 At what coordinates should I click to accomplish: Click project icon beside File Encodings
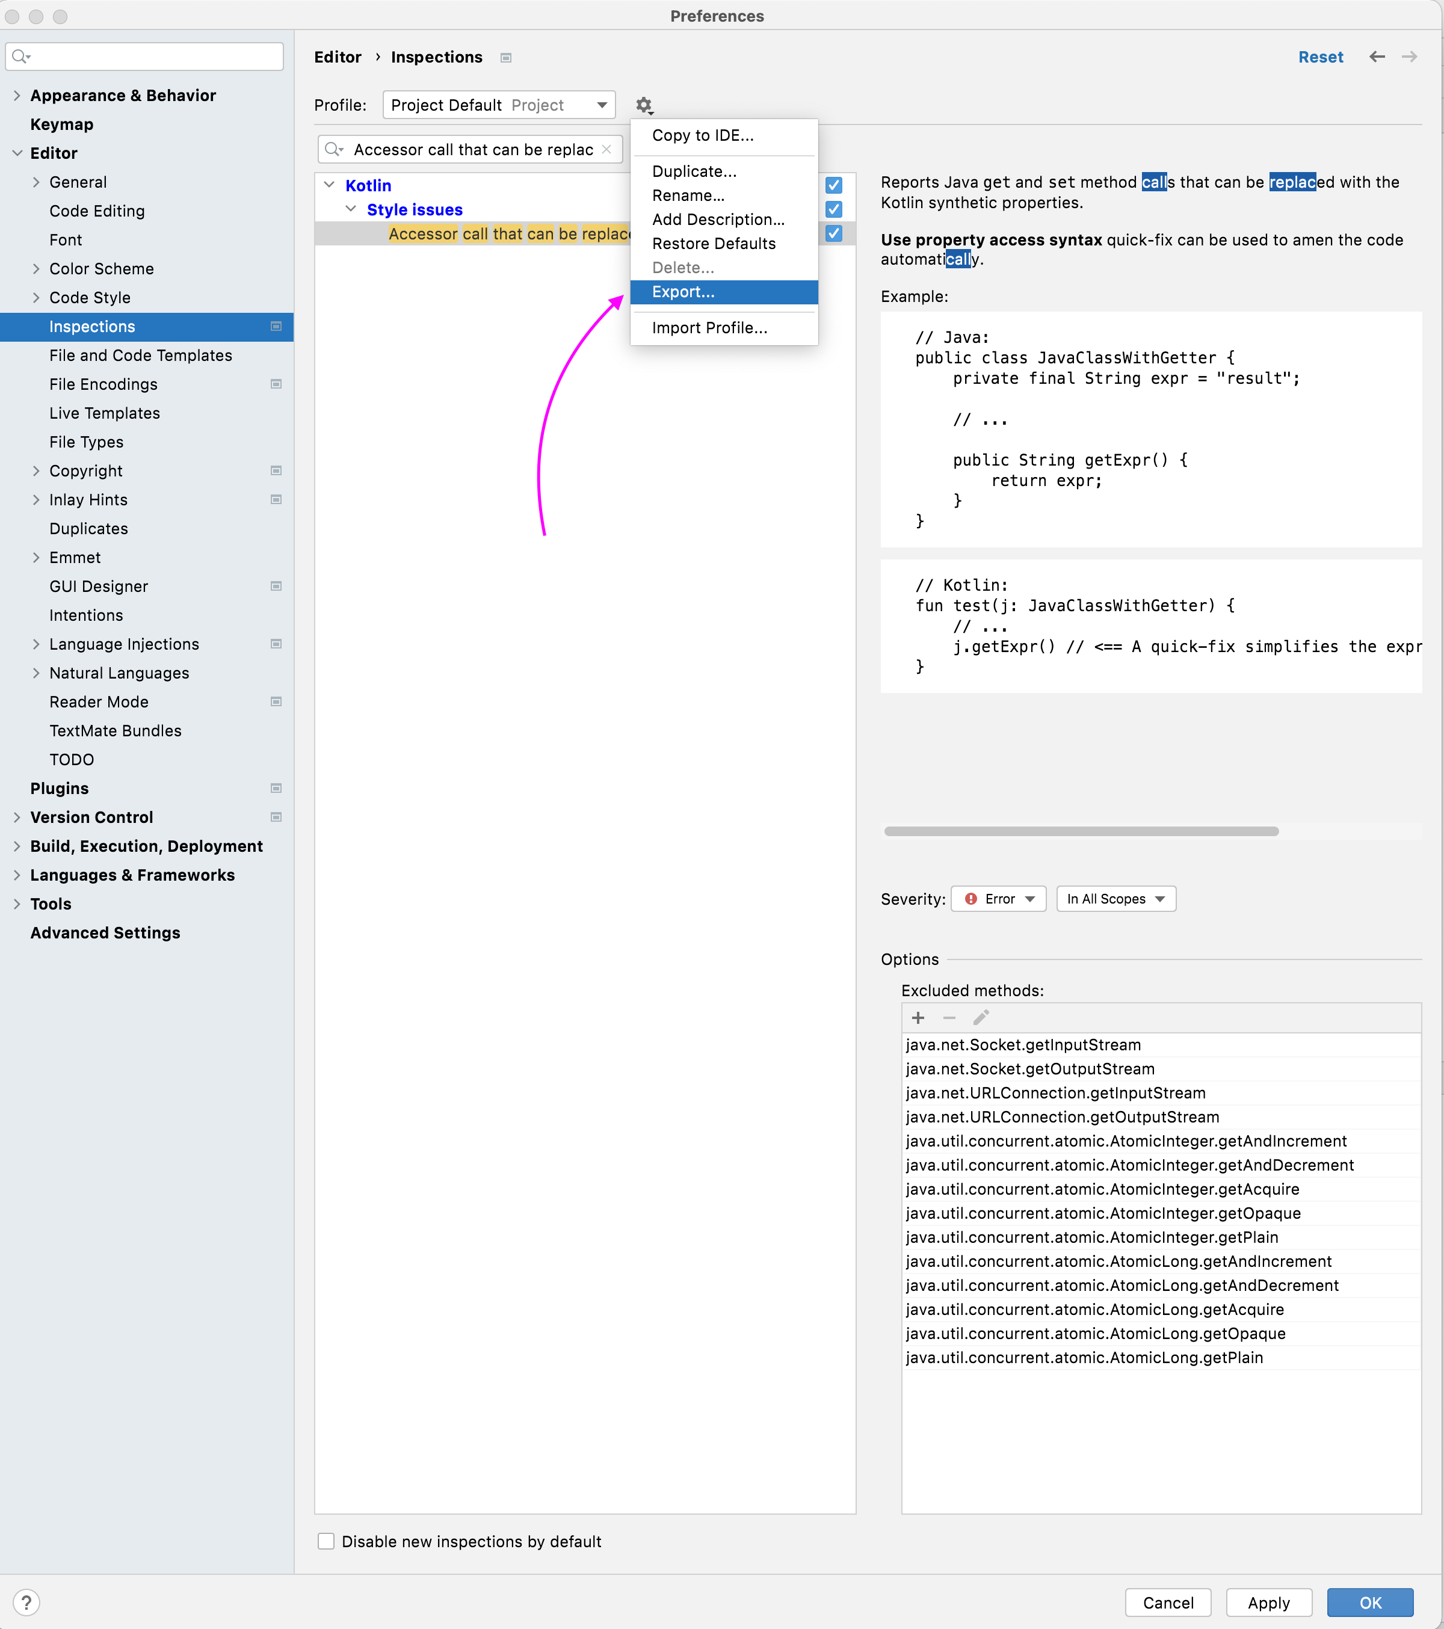277,384
